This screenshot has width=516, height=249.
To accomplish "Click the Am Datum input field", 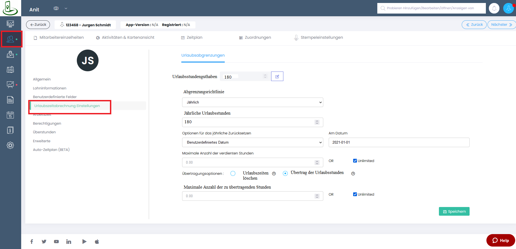I will (399, 142).
